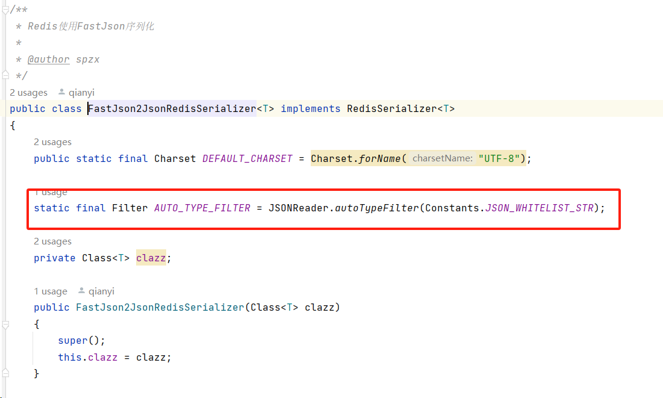Image resolution: width=663 pixels, height=398 pixels.
Task: Click the forName method call
Action: 380,158
